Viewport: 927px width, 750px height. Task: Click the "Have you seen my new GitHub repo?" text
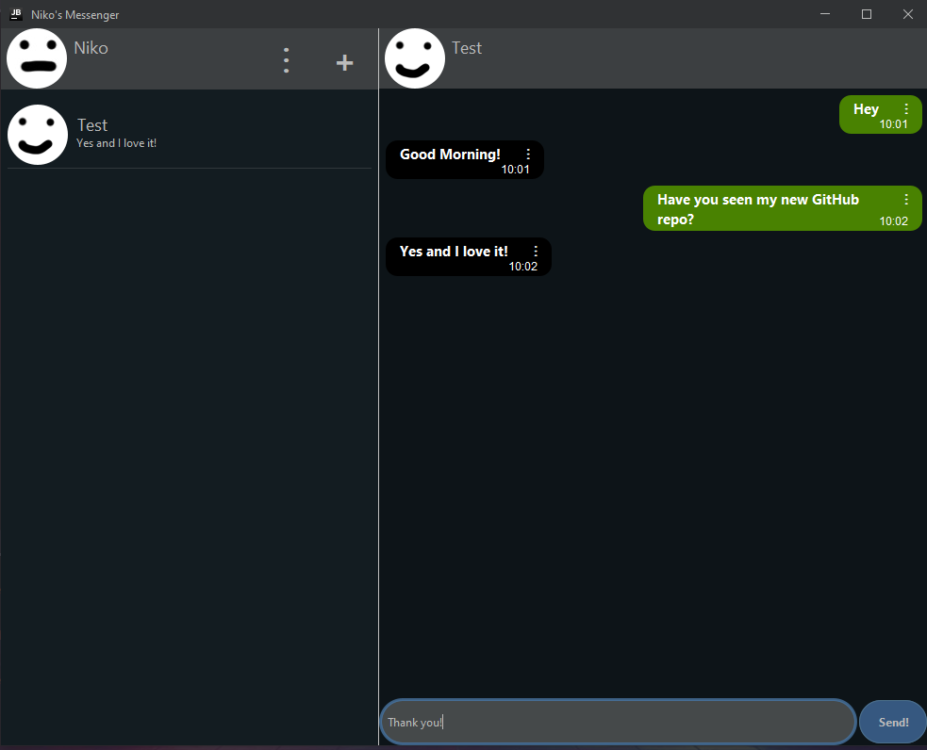(758, 209)
